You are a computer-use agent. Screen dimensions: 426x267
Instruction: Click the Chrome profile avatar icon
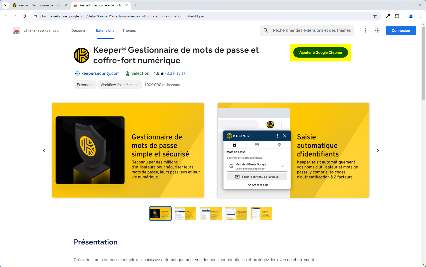[411, 16]
